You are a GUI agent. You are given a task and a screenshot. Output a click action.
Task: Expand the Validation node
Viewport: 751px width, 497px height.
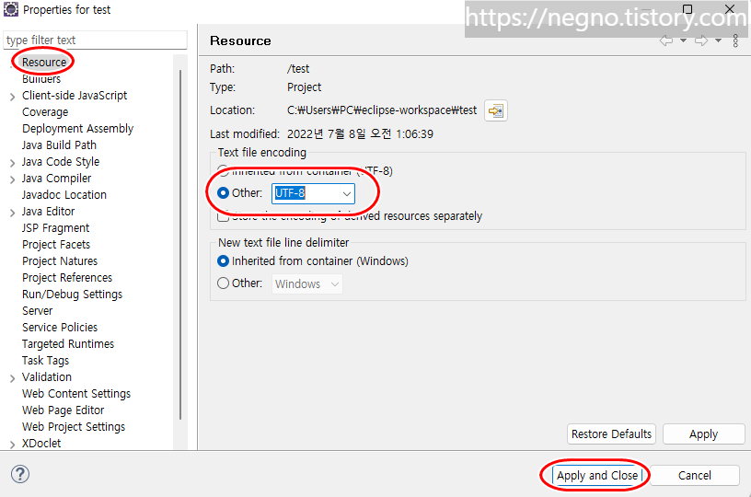pyautogui.click(x=13, y=378)
